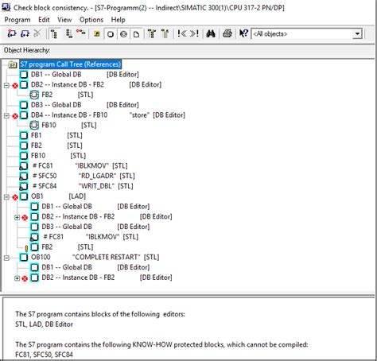Open the Options menu
The width and height of the screenshot is (377, 361).
click(x=91, y=20)
